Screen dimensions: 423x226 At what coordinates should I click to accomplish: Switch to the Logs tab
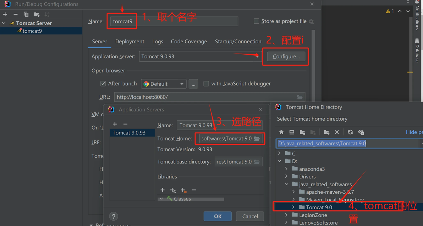point(158,42)
